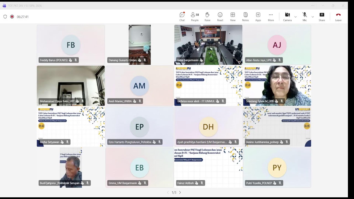Select Sondang Sylvia M_UPB video tile

click(277, 86)
